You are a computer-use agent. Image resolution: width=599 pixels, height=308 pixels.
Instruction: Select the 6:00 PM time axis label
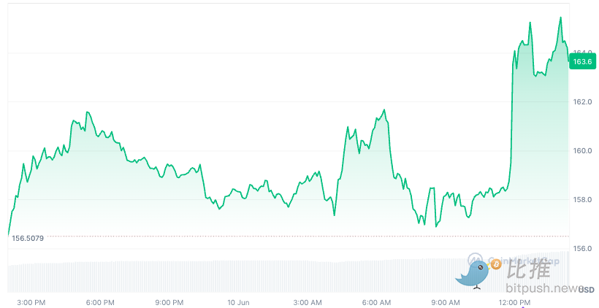pyautogui.click(x=99, y=302)
